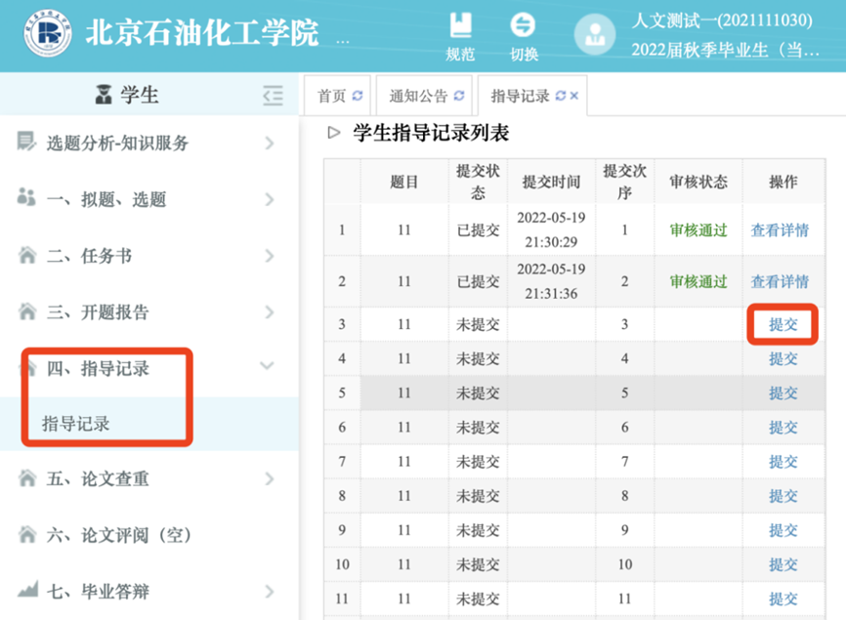Toggle the disclosure triangle beside 学生指导记录列表

tap(334, 133)
